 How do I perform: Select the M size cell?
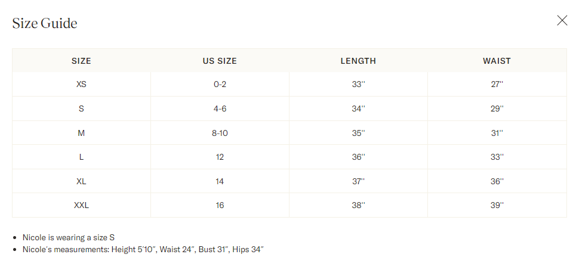click(x=81, y=133)
